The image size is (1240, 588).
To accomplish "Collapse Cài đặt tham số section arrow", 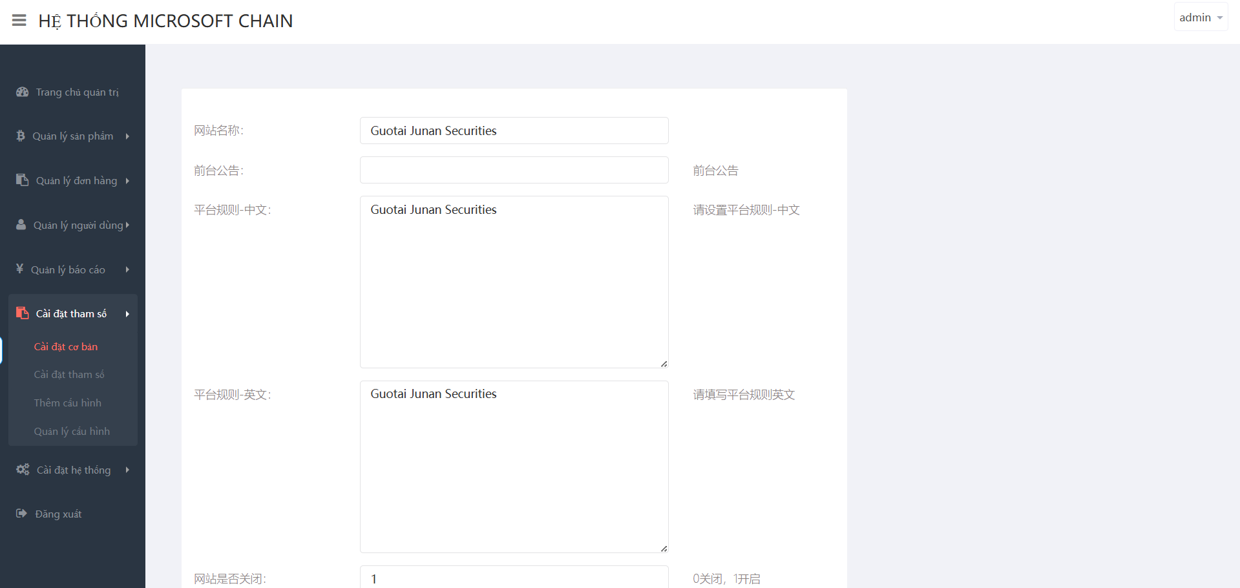I will pyautogui.click(x=127, y=314).
